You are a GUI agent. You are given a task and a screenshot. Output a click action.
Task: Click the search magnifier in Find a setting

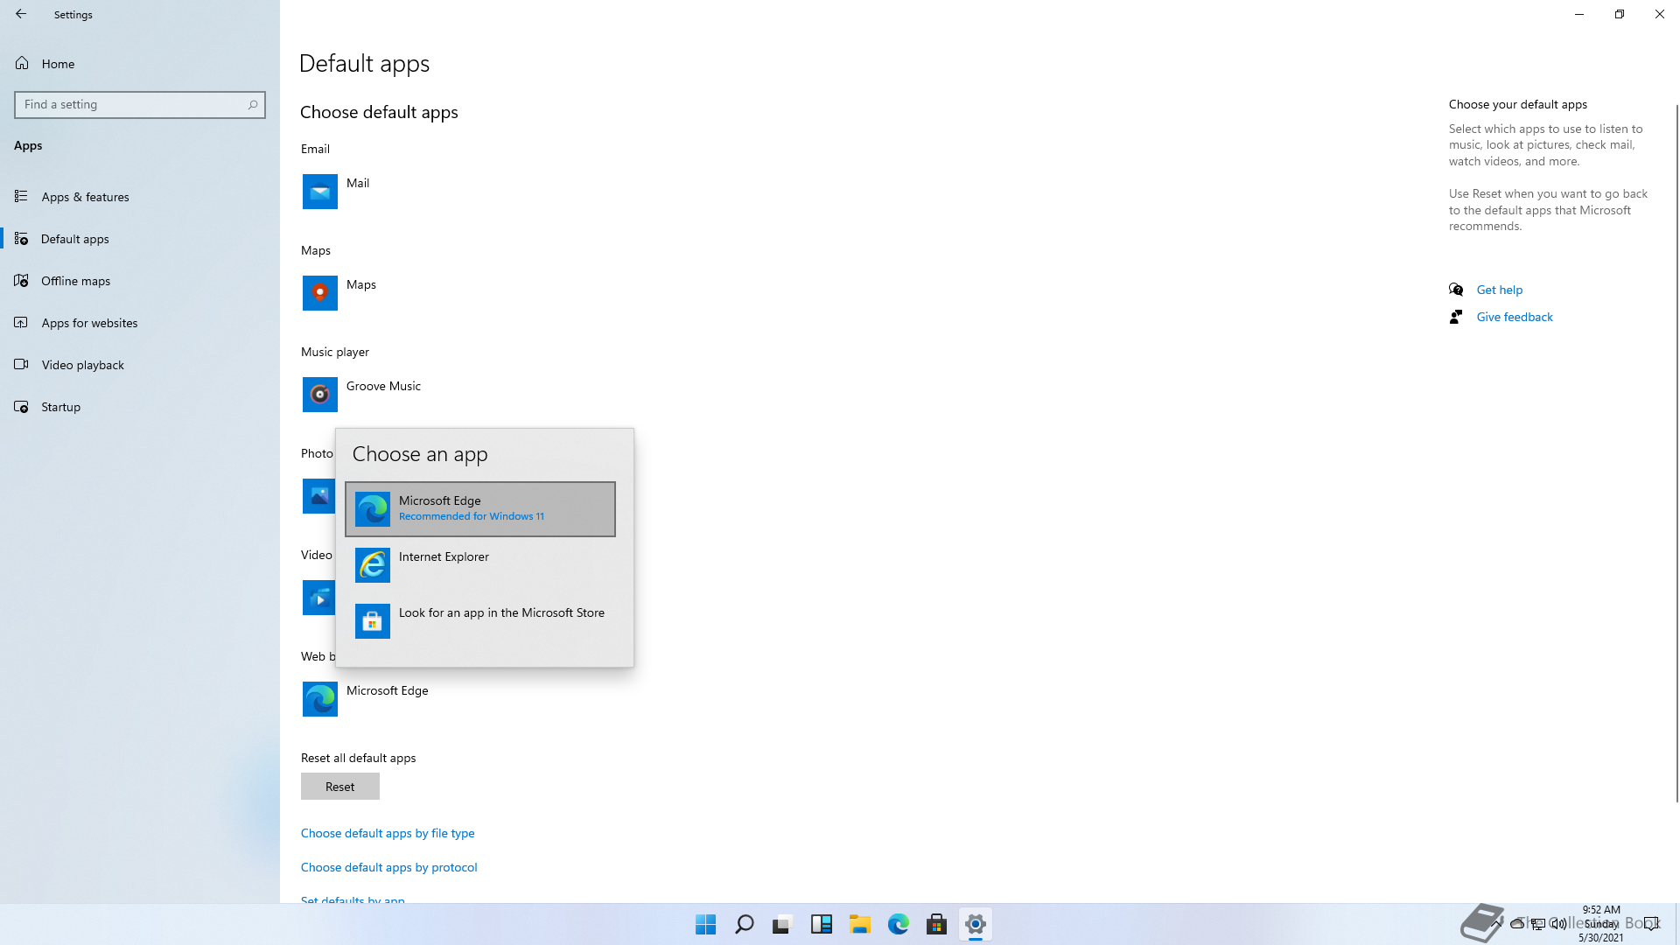click(253, 105)
